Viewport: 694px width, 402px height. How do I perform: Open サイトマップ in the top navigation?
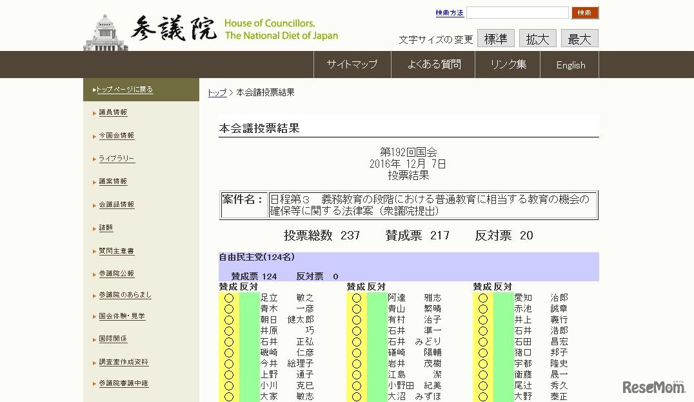pos(352,65)
